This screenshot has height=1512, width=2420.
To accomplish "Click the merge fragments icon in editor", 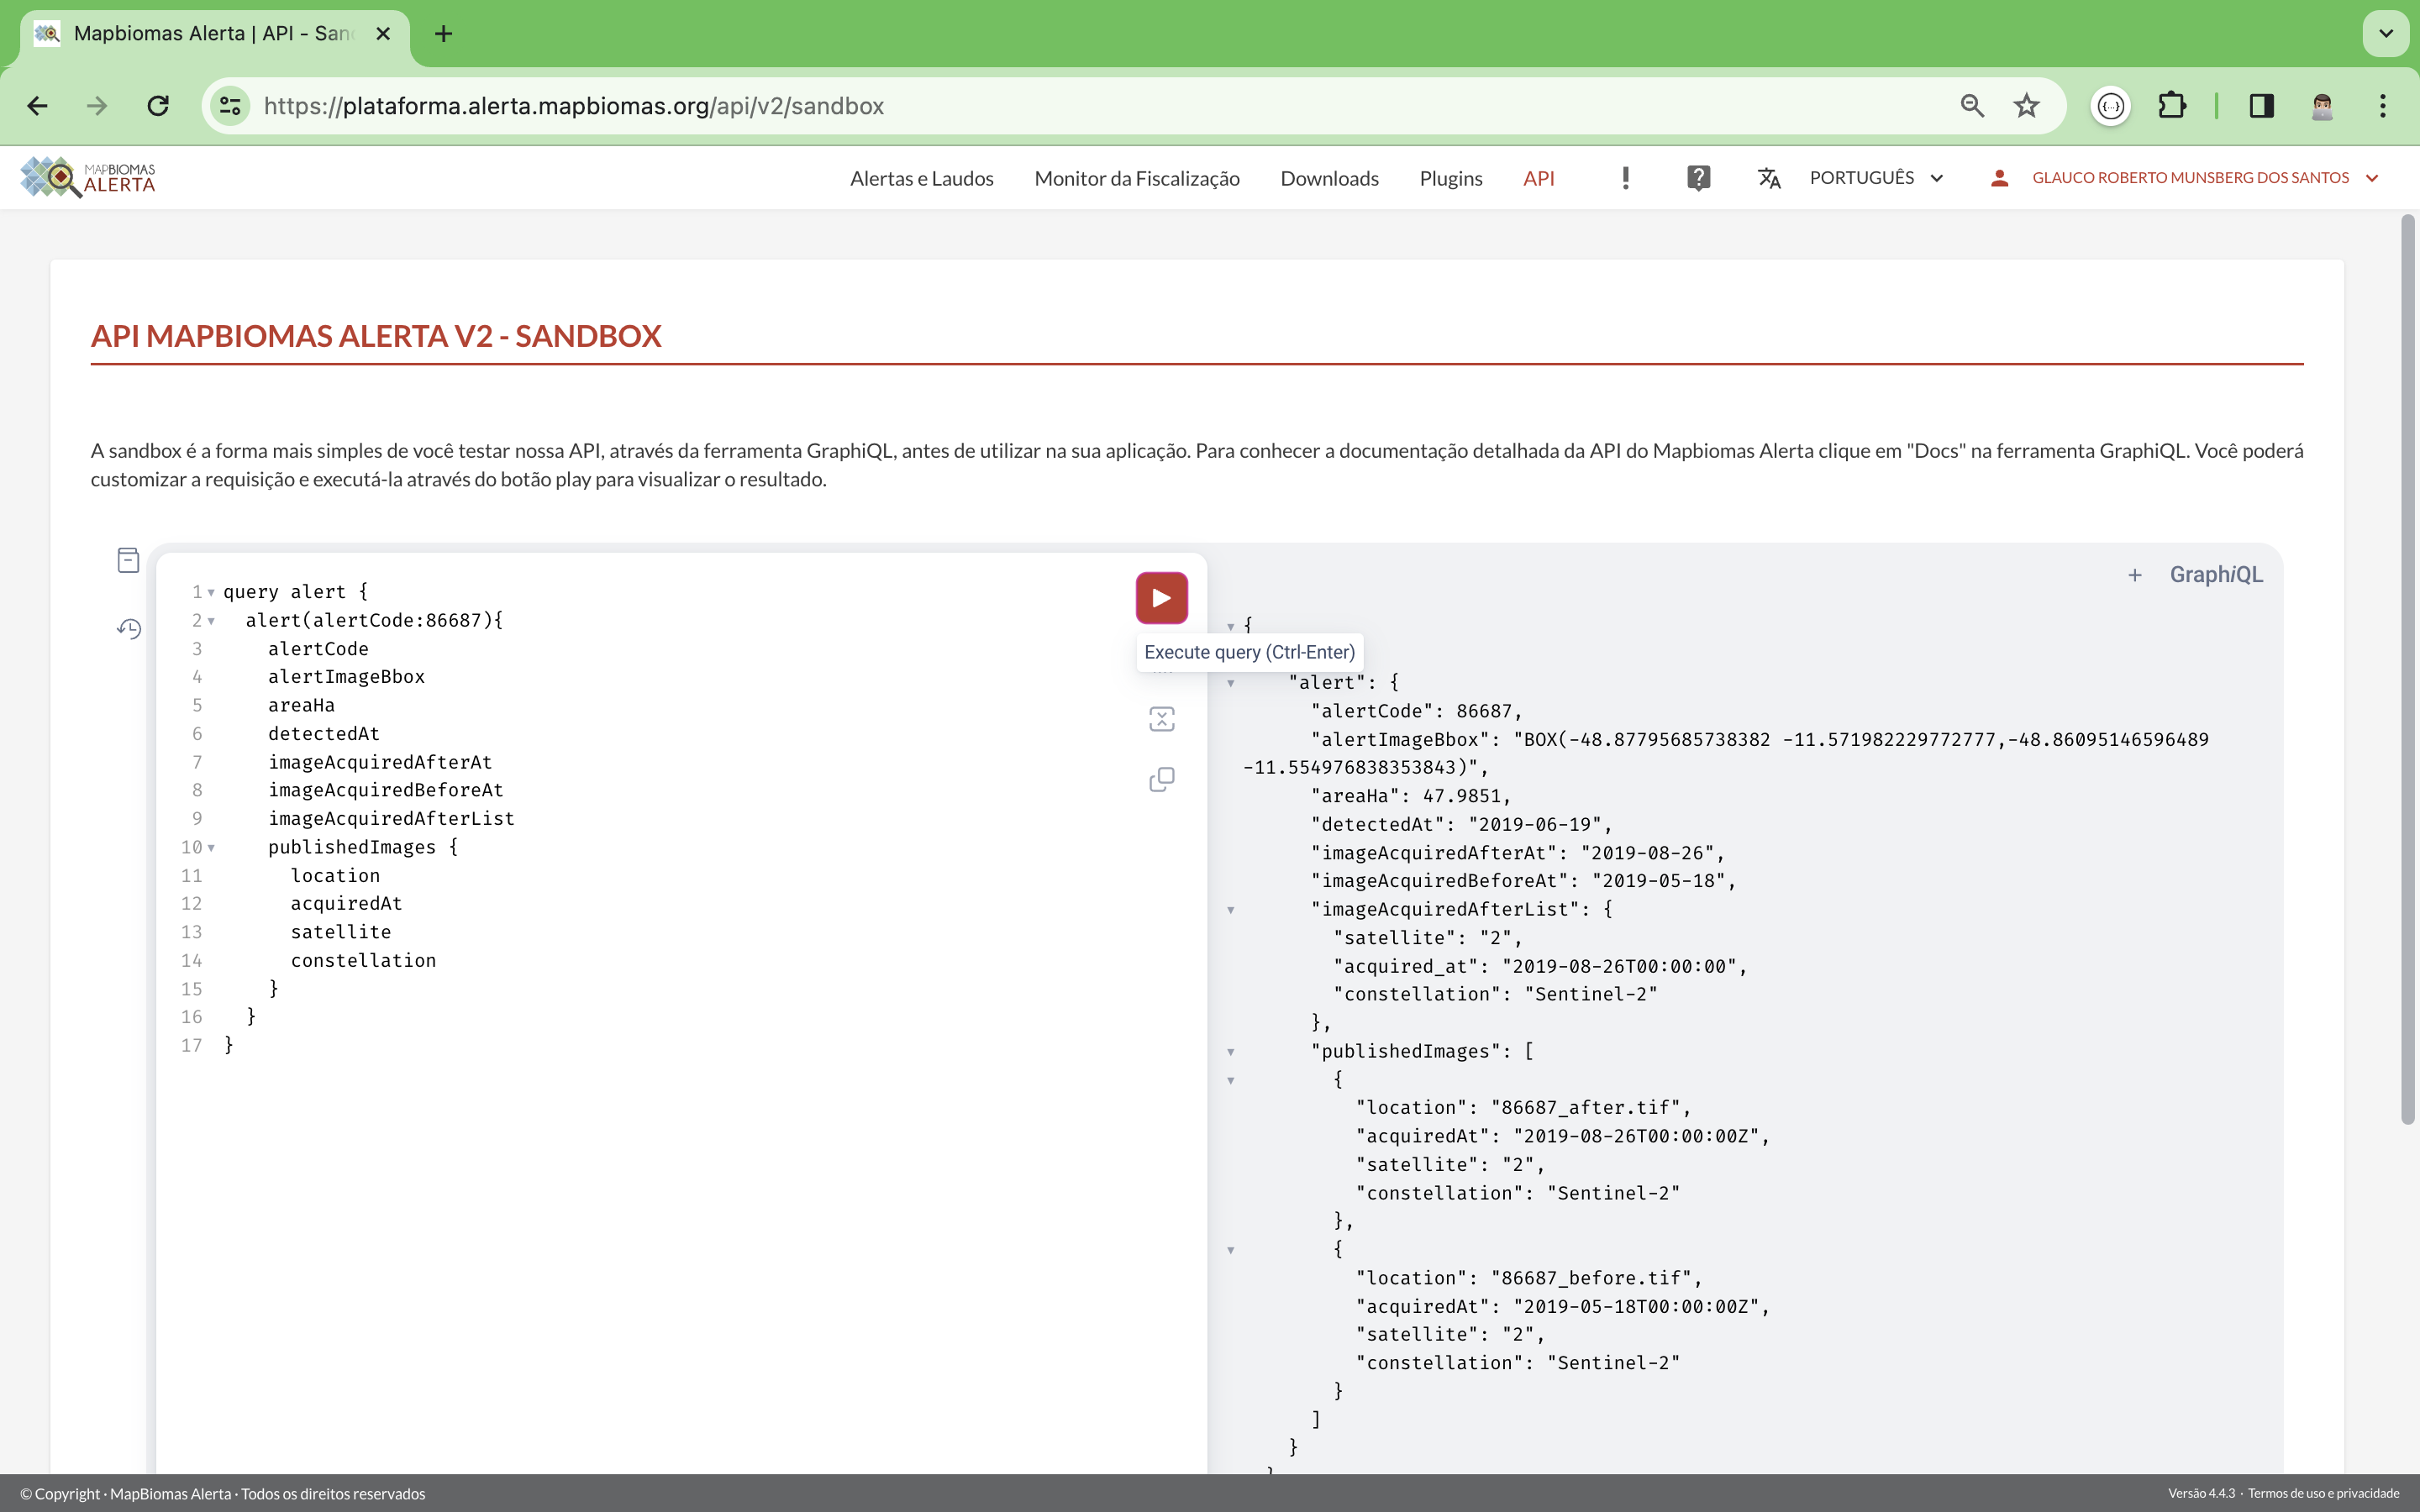I will (1161, 719).
